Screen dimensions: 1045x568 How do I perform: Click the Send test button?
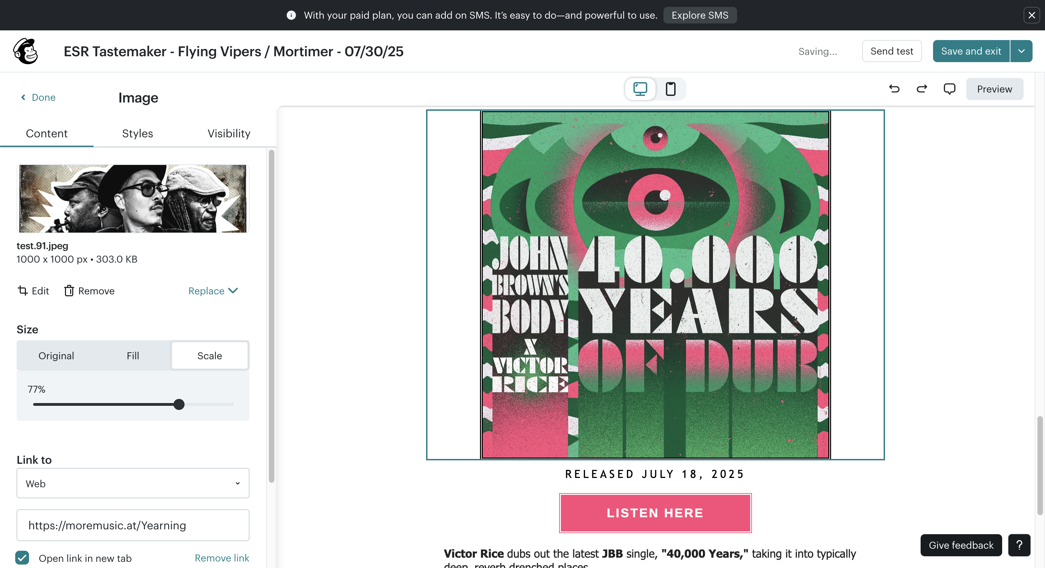coord(892,51)
